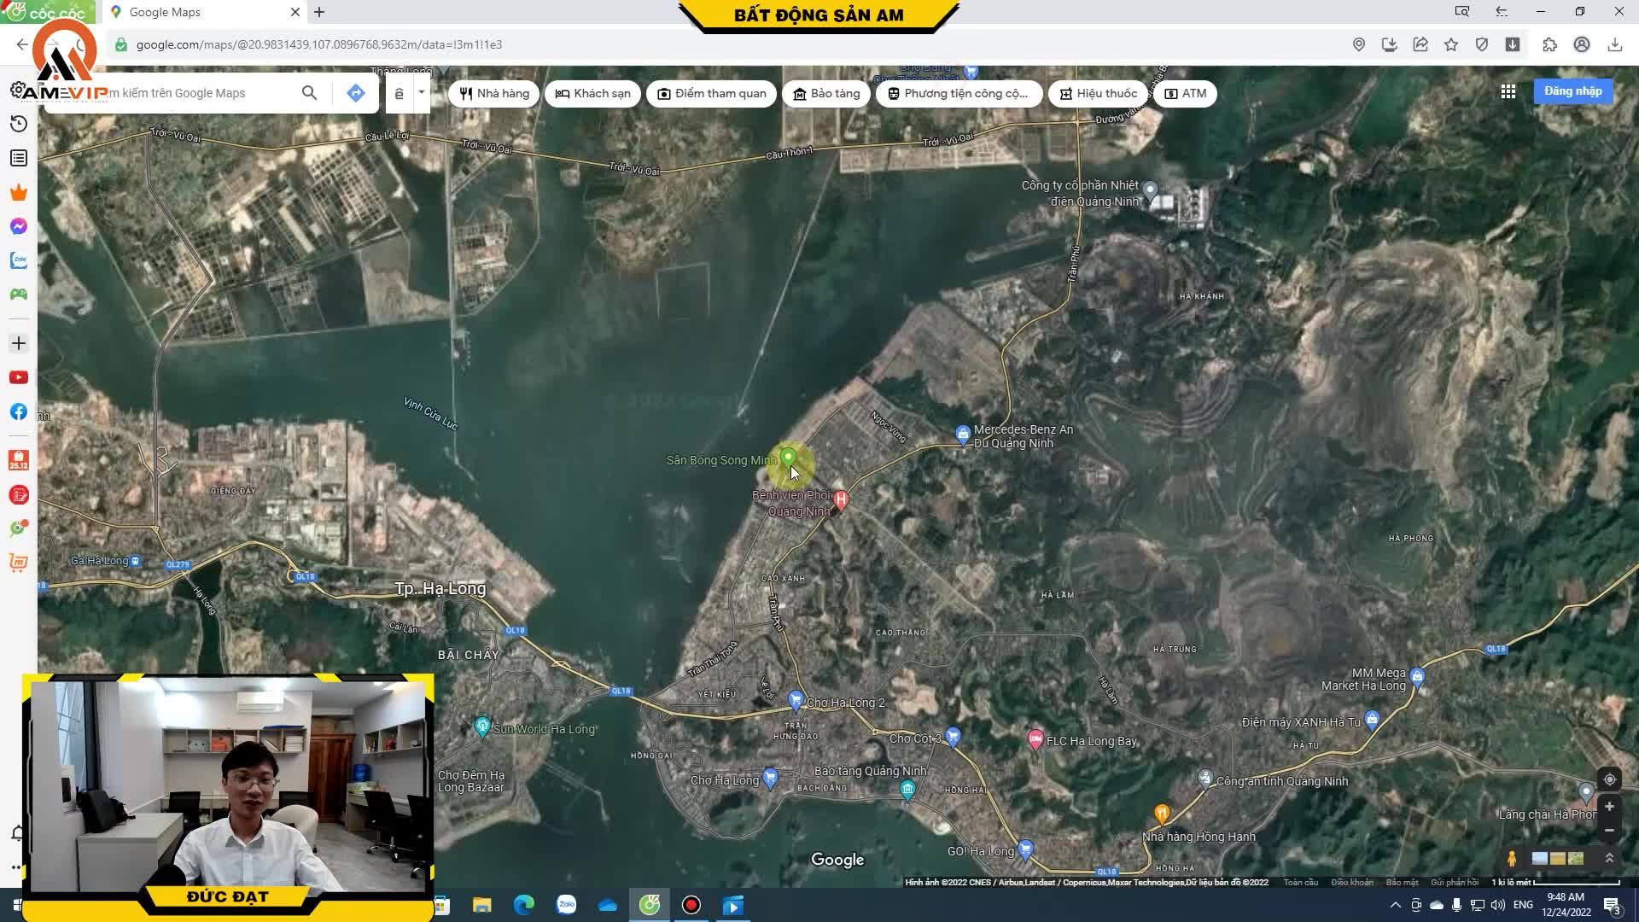
Task: Filter map by Nhà hàng
Action: (x=494, y=94)
